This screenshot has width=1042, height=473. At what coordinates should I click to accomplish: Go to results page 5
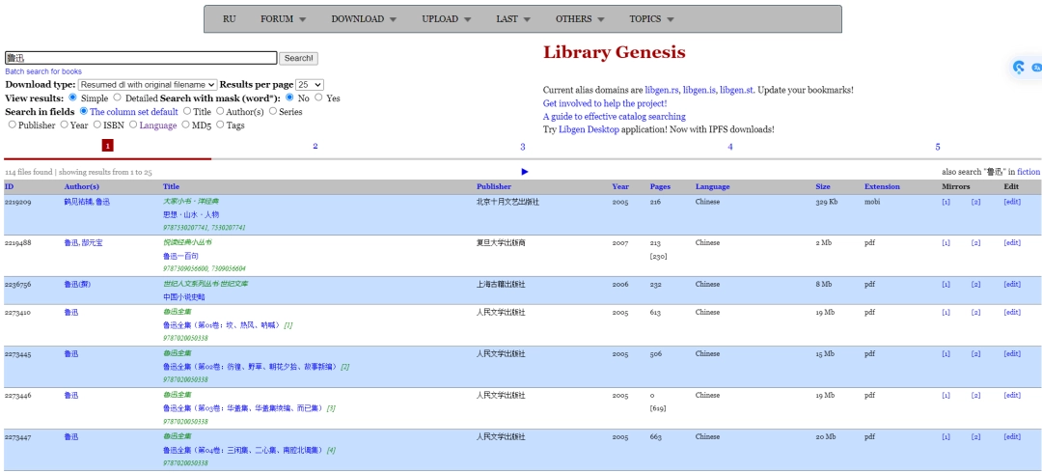(x=938, y=147)
